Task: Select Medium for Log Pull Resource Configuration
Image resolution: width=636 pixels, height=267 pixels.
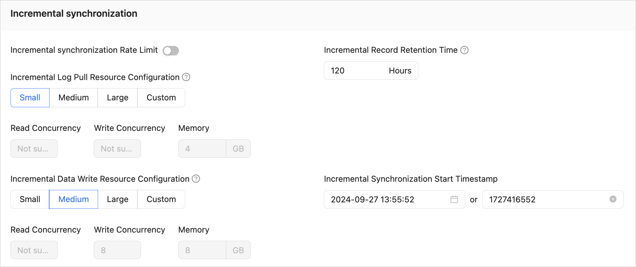Action: coord(73,98)
